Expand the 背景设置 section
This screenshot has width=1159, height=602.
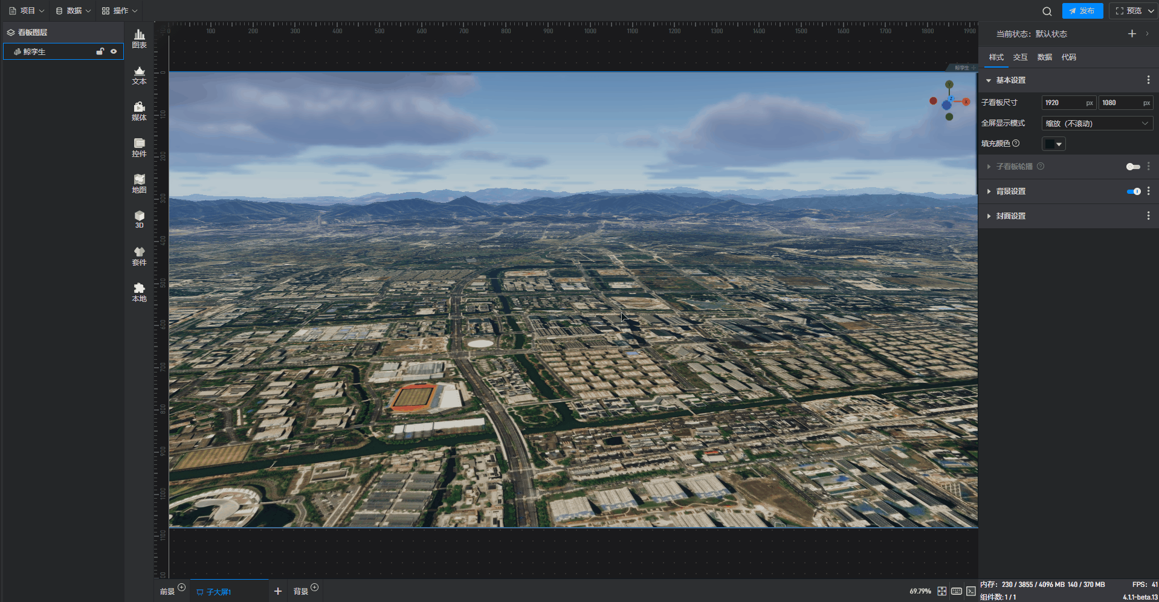[989, 191]
